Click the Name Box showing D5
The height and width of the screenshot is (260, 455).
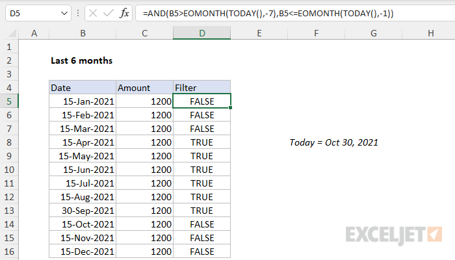(x=32, y=14)
